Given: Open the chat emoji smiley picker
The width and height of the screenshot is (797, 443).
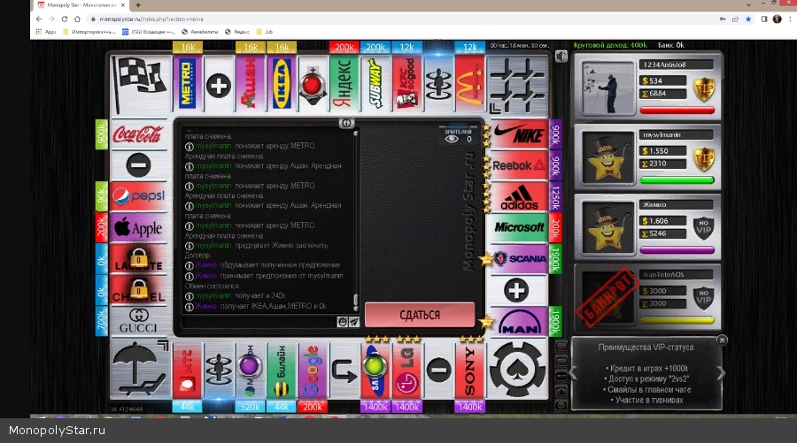Looking at the screenshot, I should coord(343,322).
